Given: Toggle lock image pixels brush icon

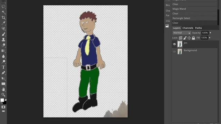Looking at the screenshot, I should (x=185, y=38).
